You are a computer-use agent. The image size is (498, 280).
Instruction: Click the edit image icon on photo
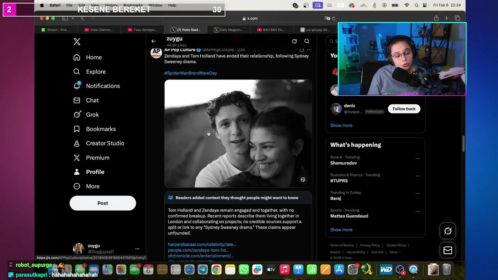[303, 180]
